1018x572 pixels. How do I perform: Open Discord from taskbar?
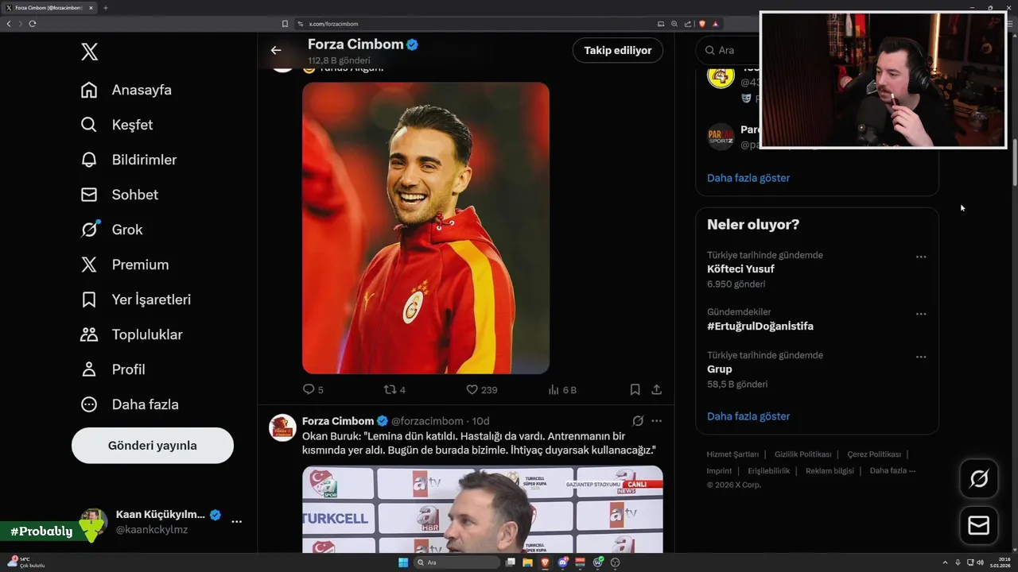562,562
